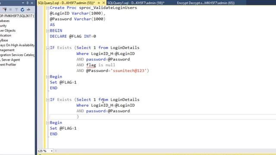Viewport: 276px width, 155px height.
Task: Click the @Password Varchar(1000) parameter line
Action: (x=78, y=19)
